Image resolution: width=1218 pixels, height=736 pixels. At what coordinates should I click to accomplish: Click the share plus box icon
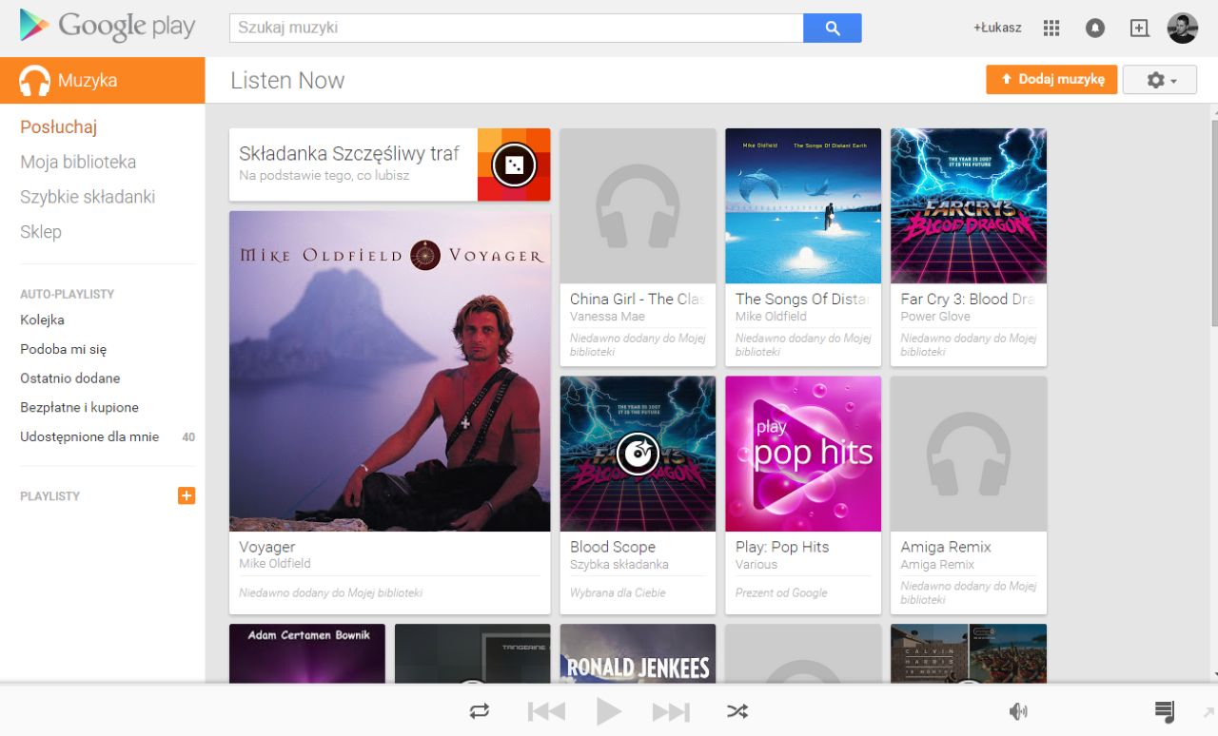(x=1139, y=28)
